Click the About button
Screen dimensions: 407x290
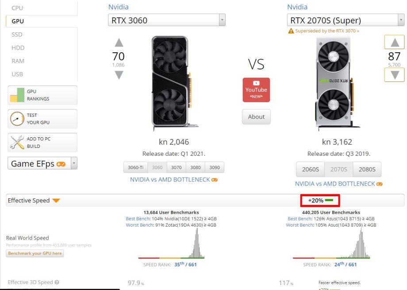click(x=256, y=117)
